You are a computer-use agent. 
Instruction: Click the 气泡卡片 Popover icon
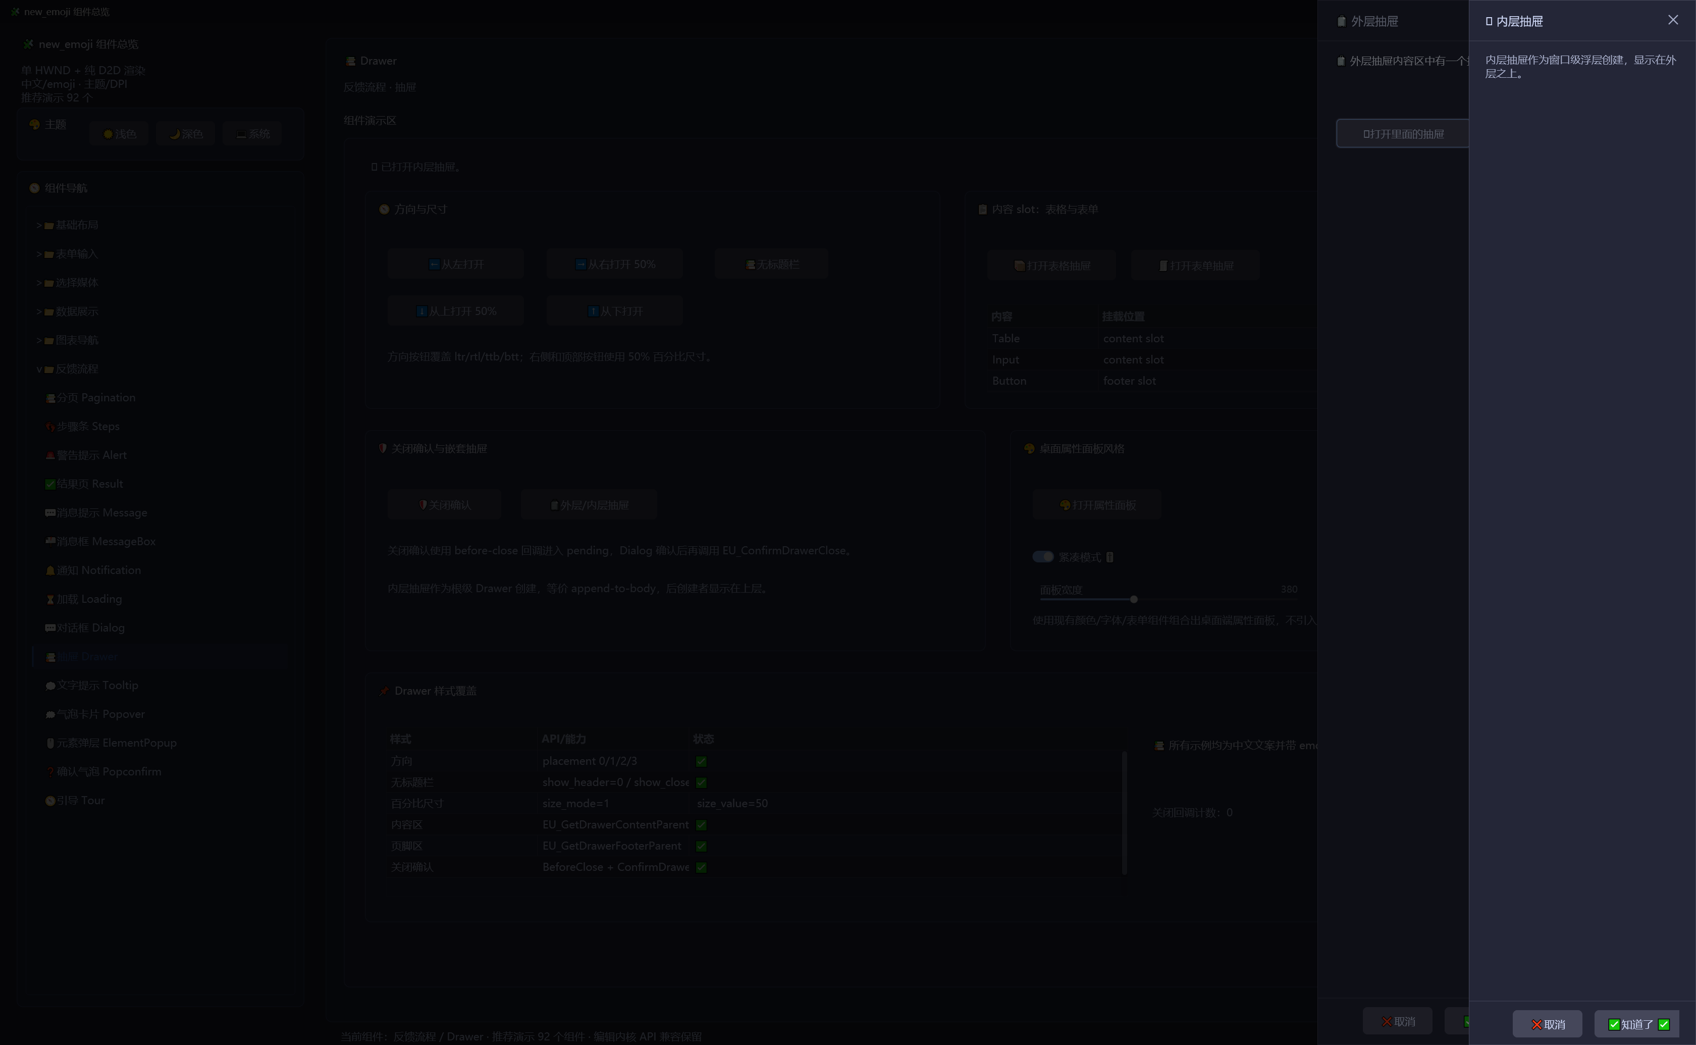50,714
